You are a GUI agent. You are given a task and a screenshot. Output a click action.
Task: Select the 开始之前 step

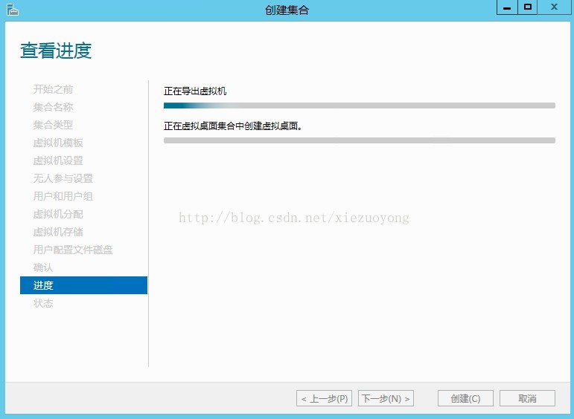click(53, 89)
